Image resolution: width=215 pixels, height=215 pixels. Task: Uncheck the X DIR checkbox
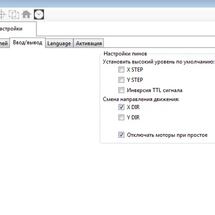121,107
